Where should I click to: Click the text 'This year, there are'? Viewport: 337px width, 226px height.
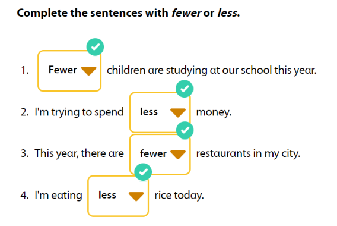[79, 153]
